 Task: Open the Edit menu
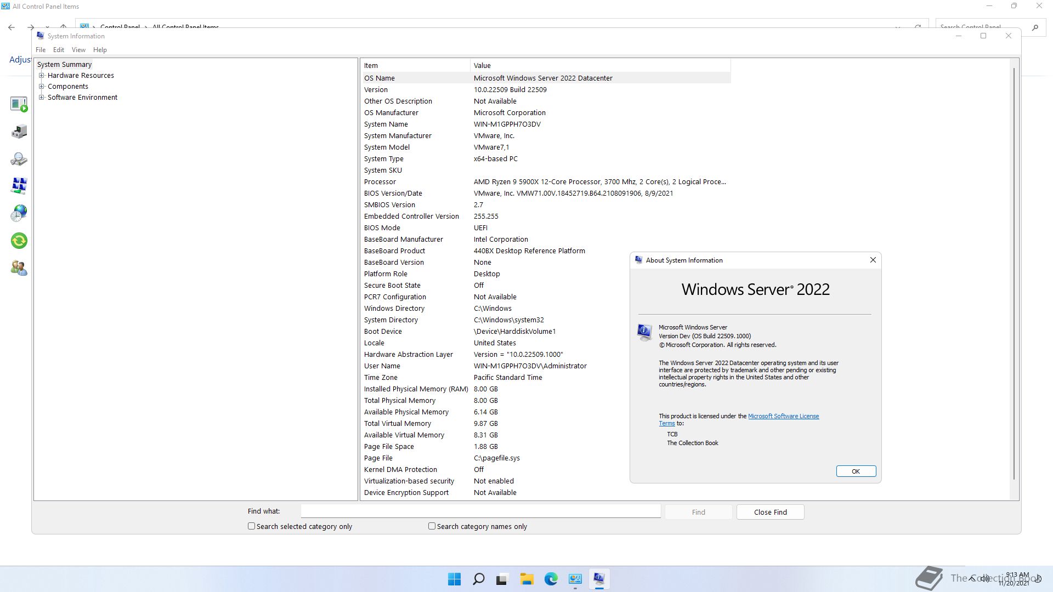59,49
